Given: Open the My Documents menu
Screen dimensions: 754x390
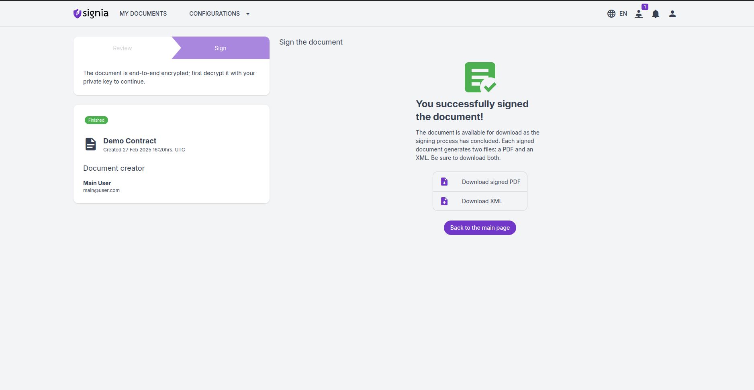Looking at the screenshot, I should point(143,14).
